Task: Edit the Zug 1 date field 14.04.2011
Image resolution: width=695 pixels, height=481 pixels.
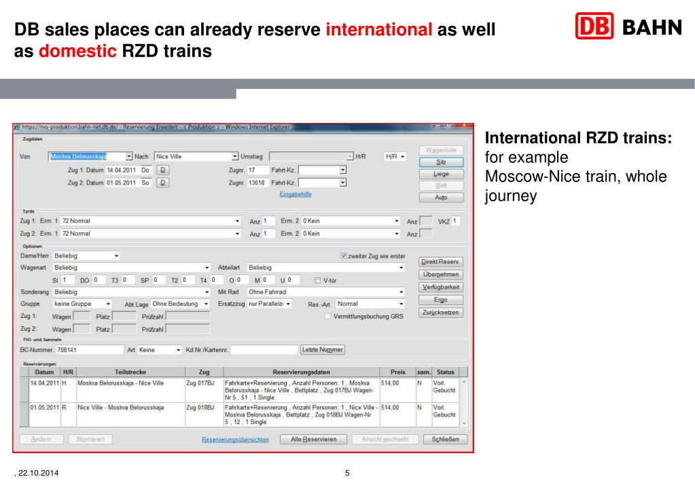Action: click(x=123, y=171)
